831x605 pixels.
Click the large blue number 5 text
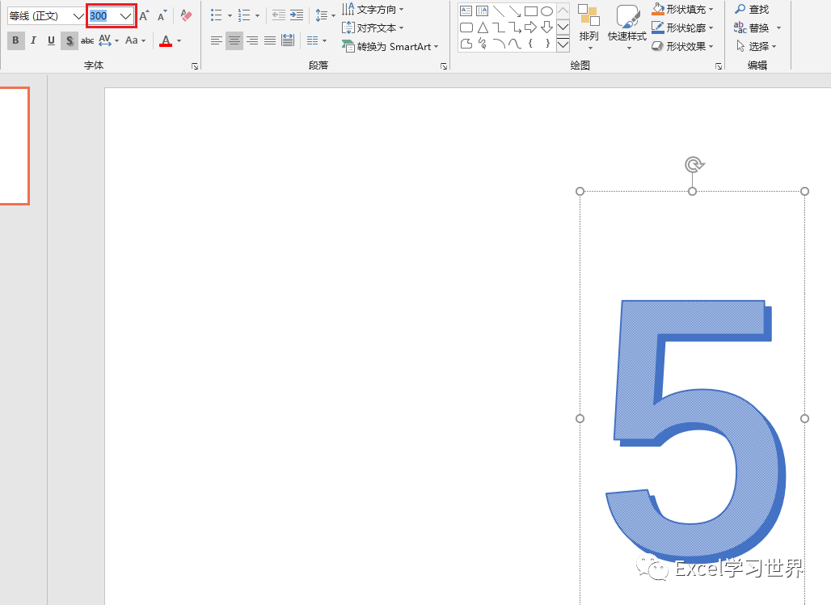click(695, 431)
